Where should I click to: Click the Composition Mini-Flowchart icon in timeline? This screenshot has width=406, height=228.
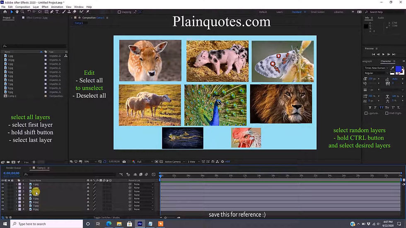click(121, 175)
